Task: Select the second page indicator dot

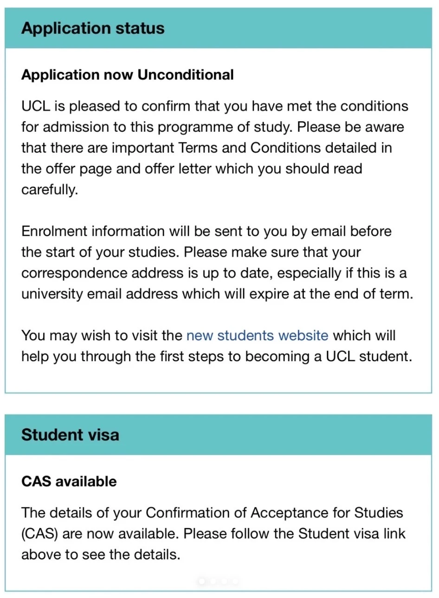Action: pyautogui.click(x=213, y=581)
